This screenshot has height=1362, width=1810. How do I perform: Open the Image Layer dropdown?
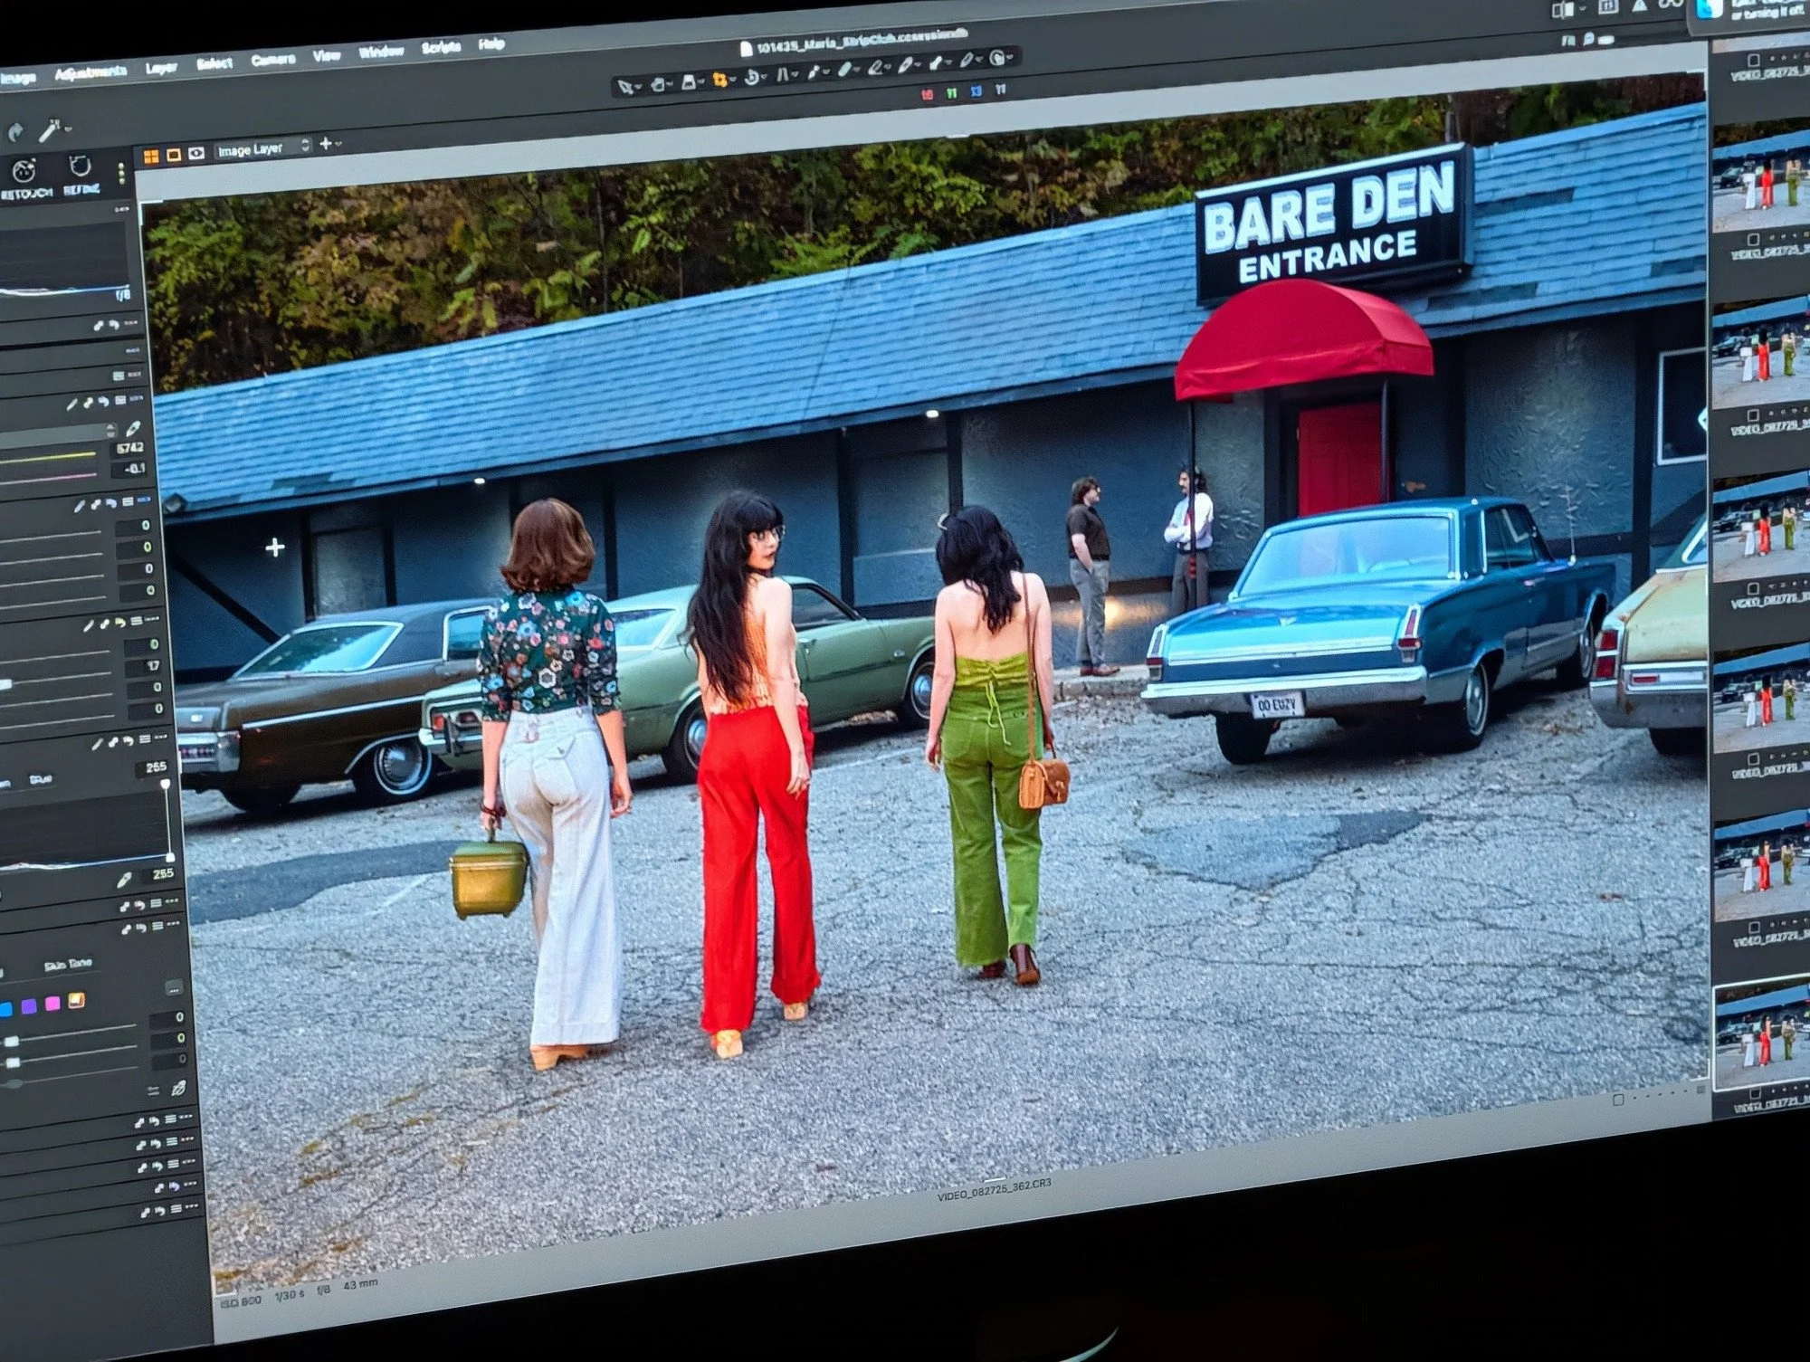(262, 149)
